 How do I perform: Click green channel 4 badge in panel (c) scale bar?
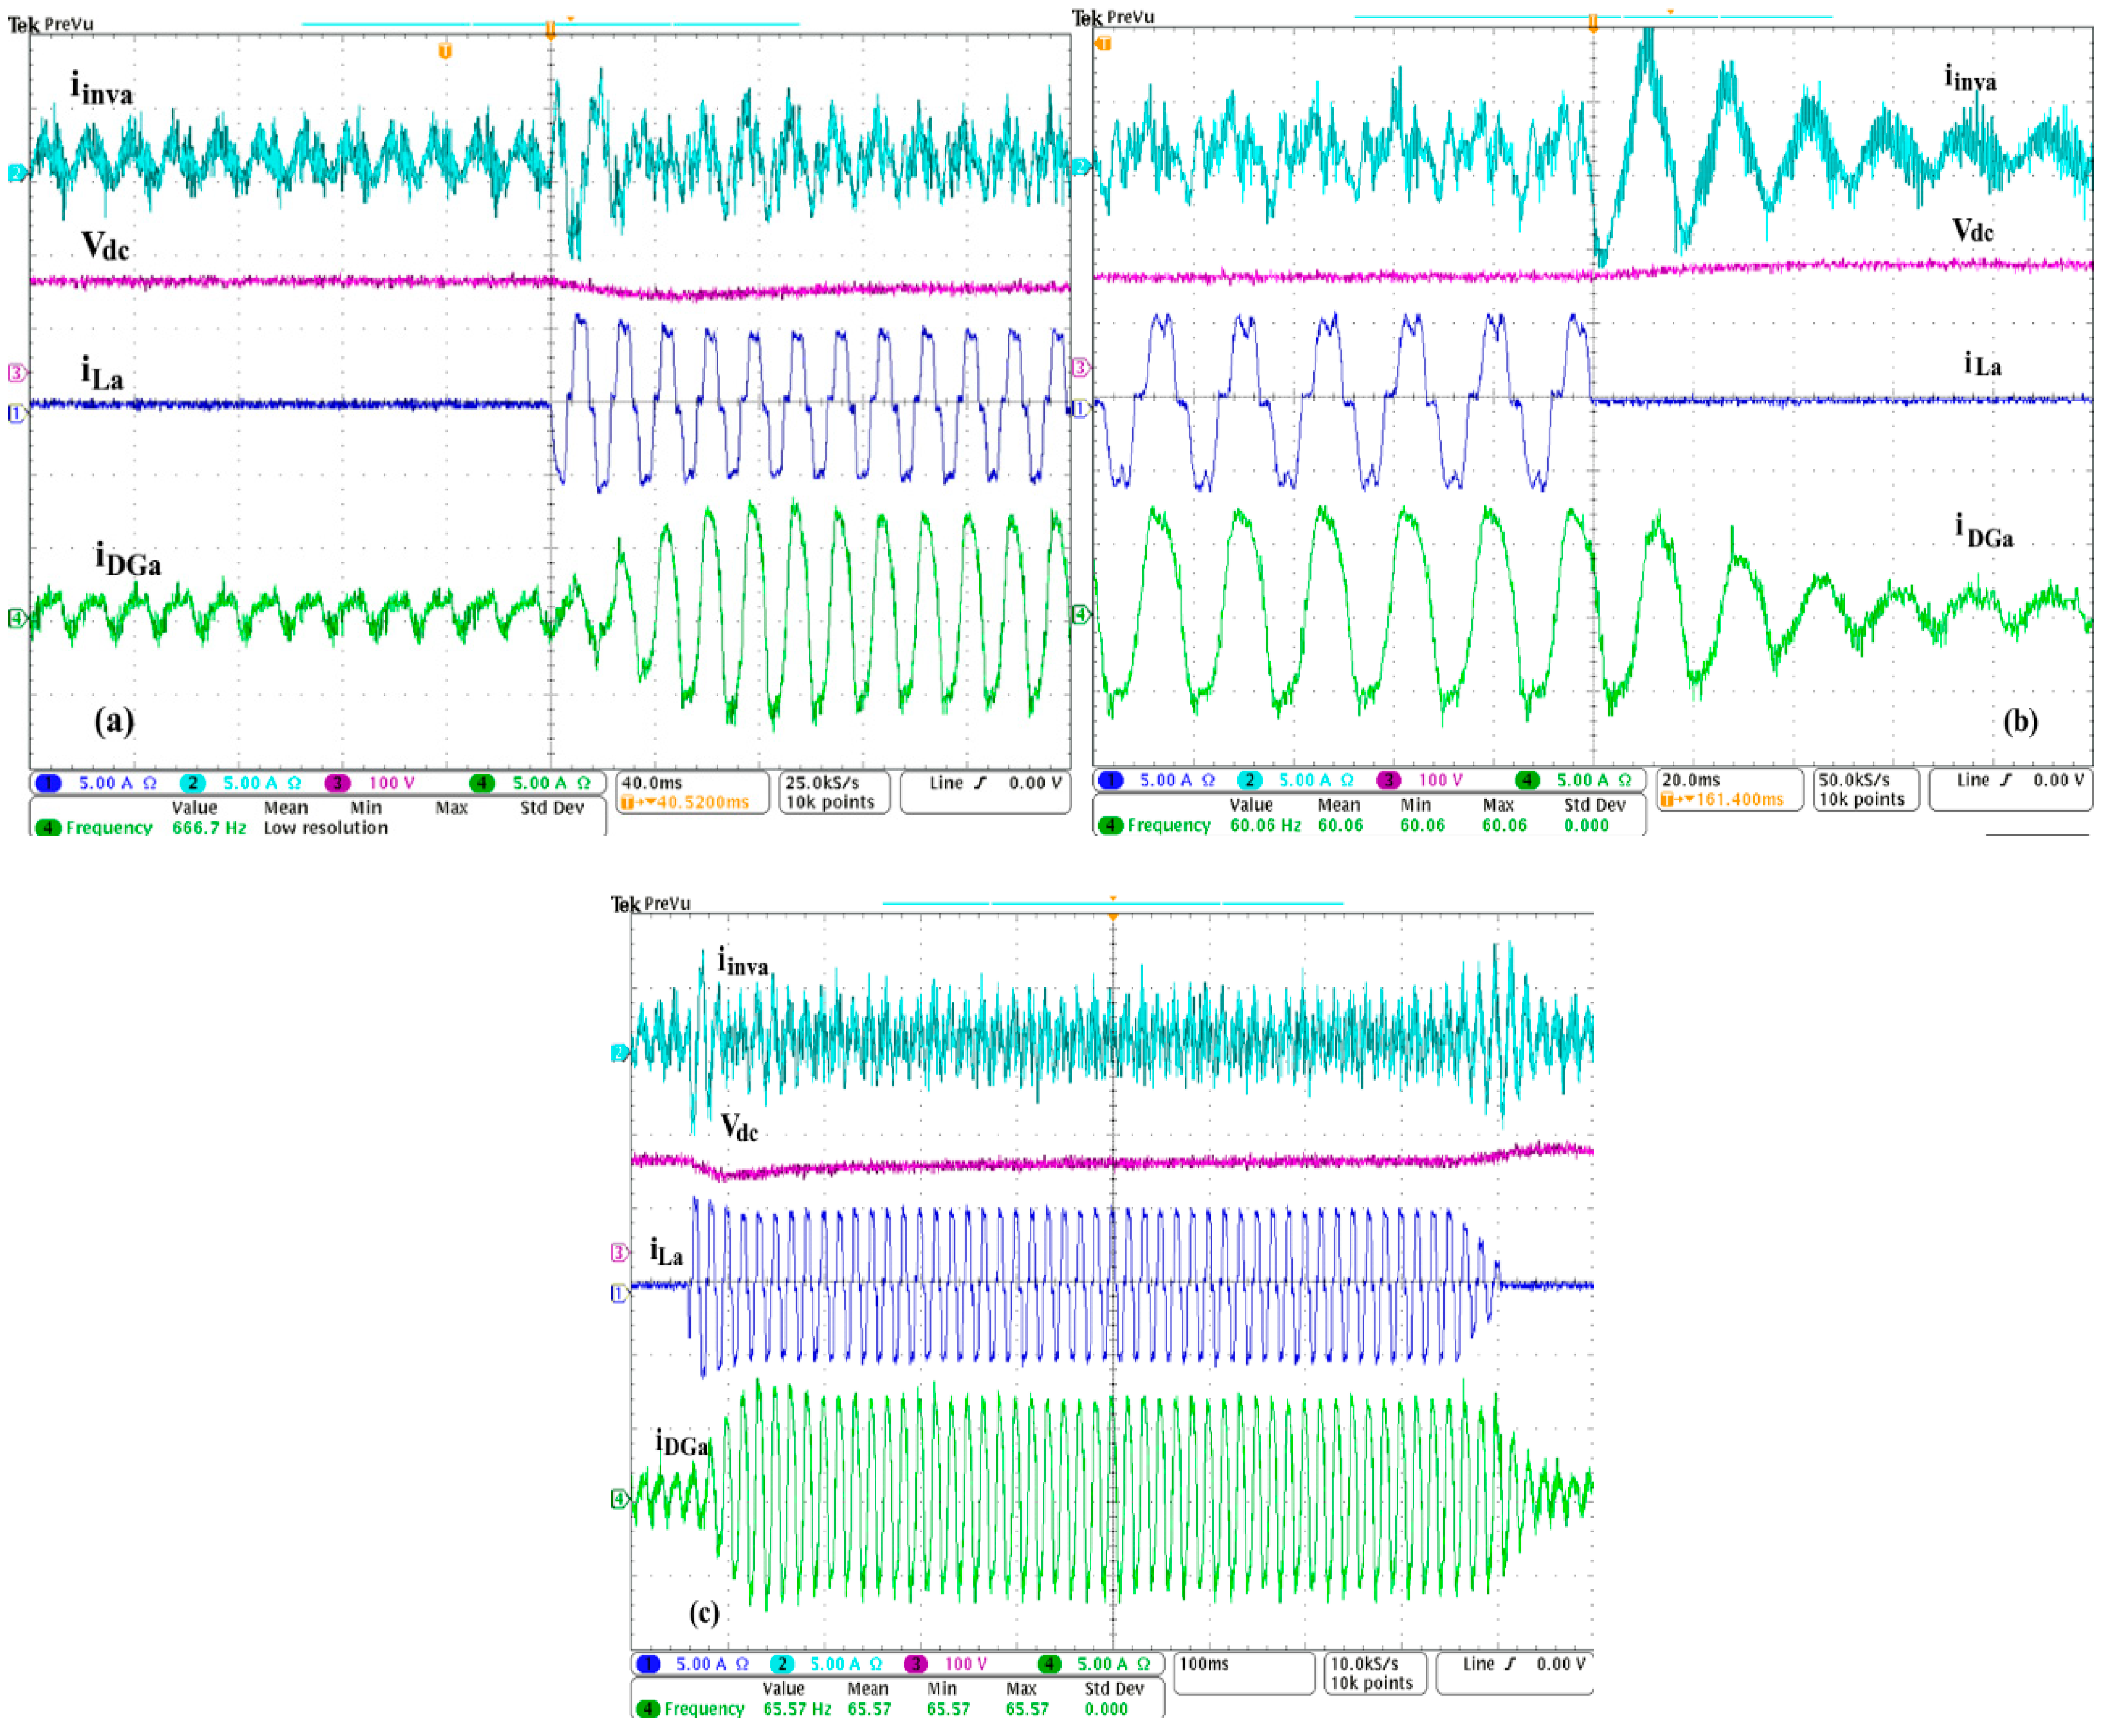click(1049, 1664)
